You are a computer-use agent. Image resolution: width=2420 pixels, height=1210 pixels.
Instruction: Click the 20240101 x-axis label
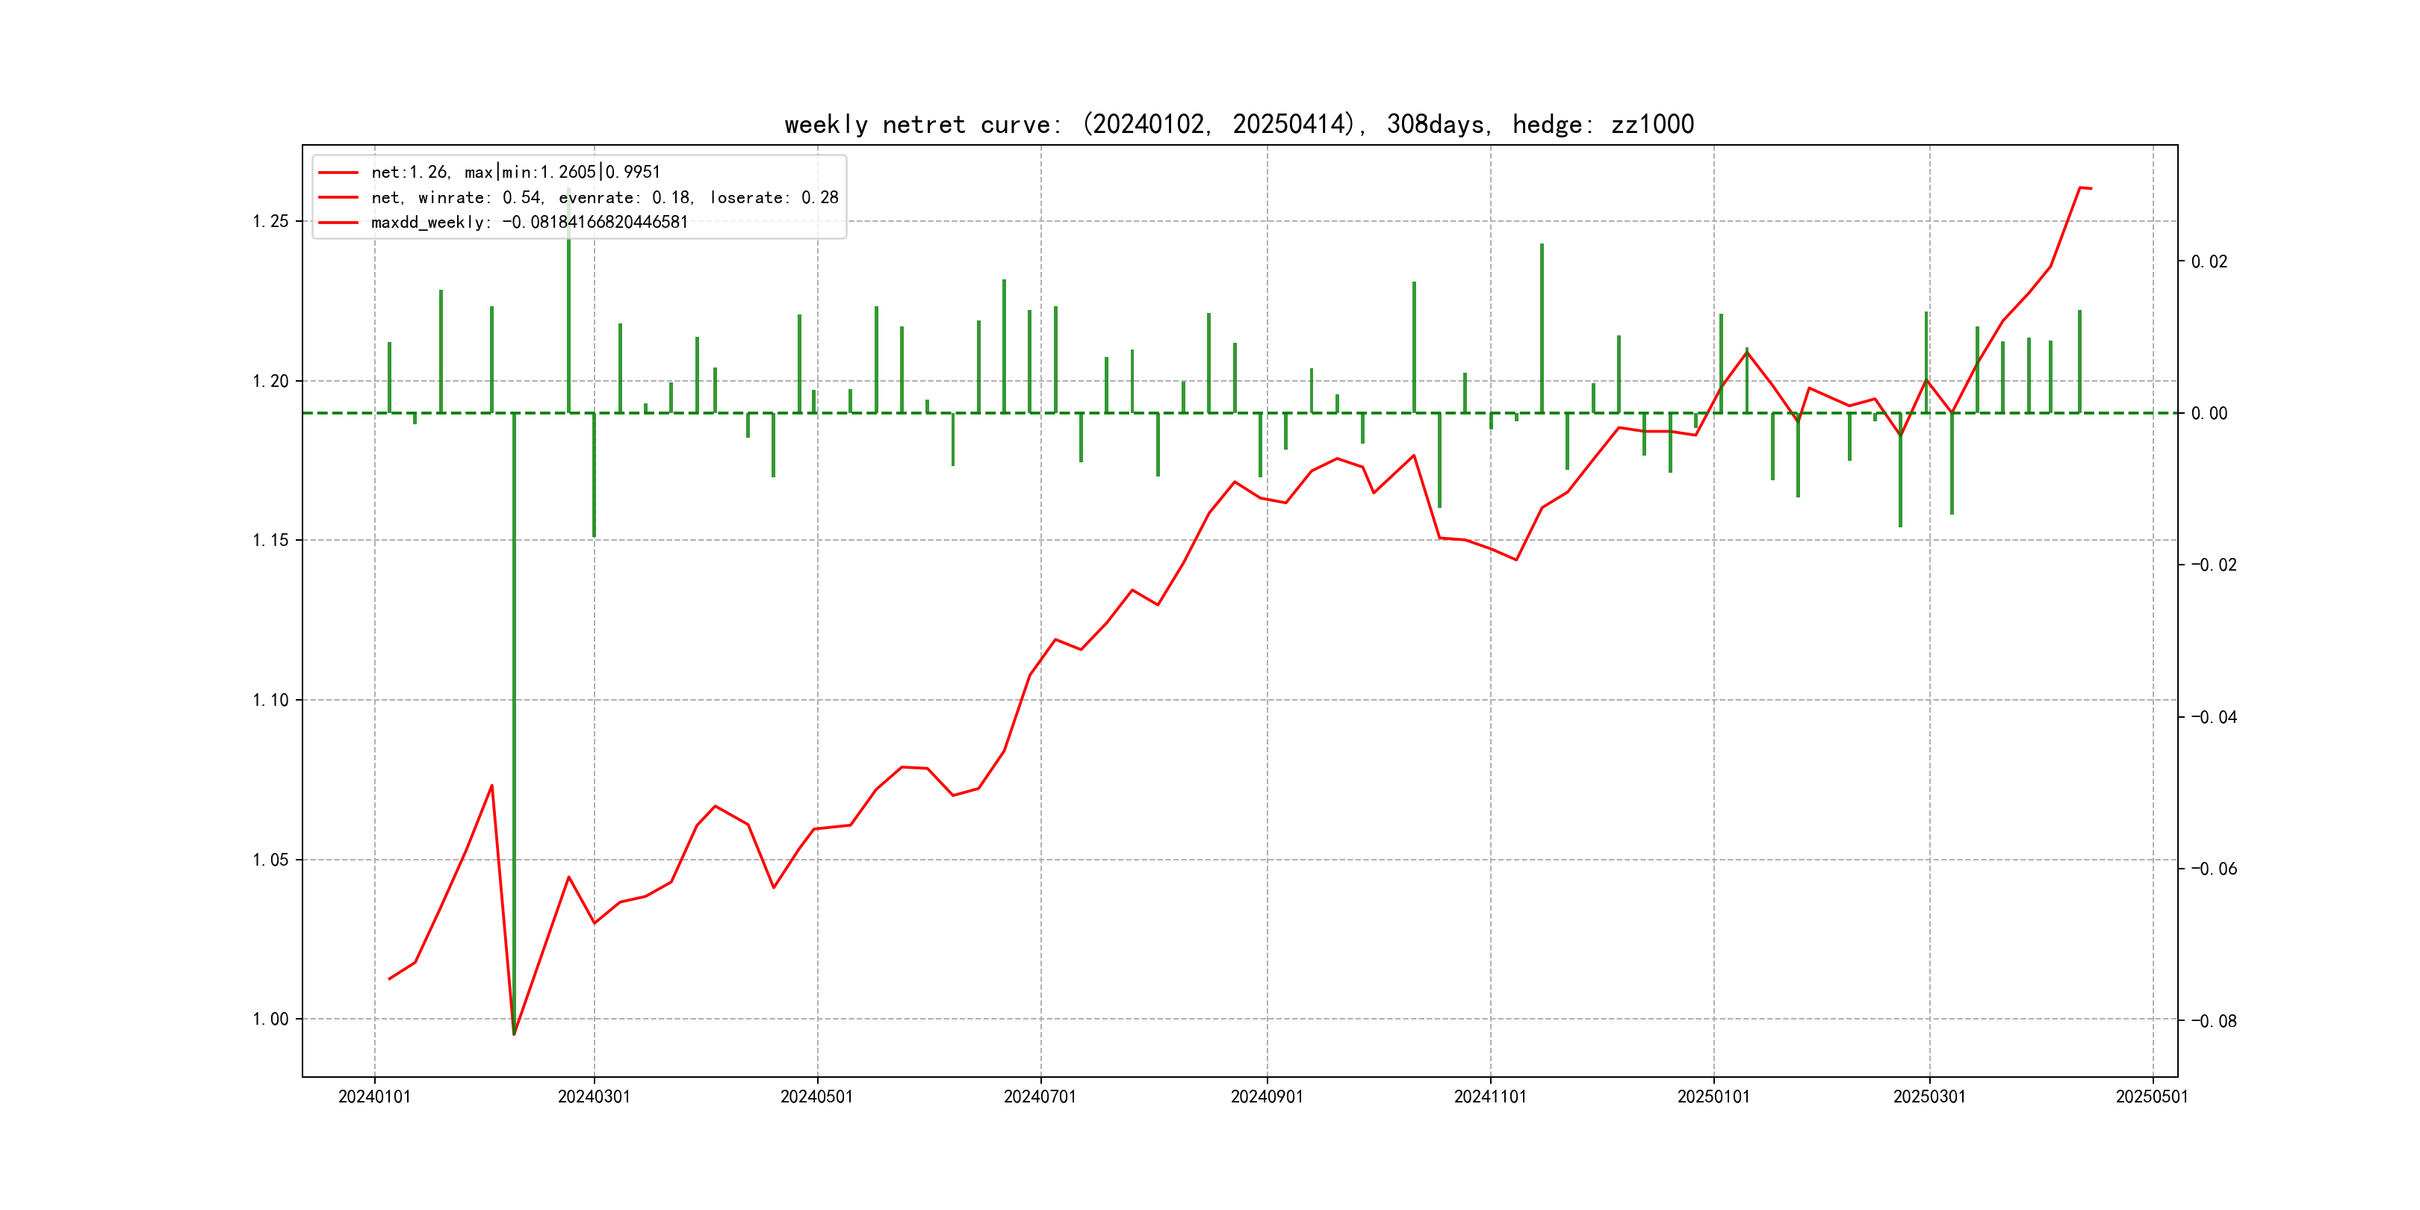click(374, 1096)
